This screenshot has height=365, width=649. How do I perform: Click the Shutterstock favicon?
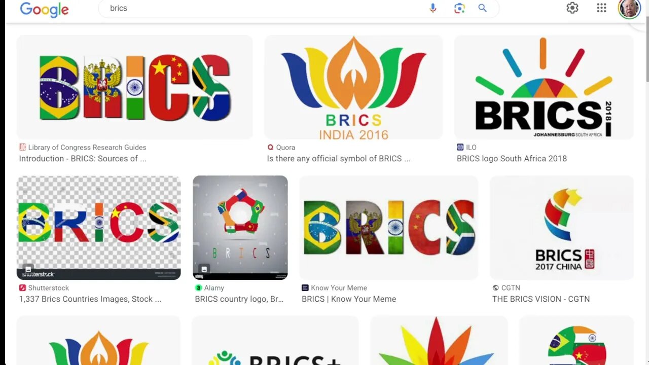[x=22, y=287]
